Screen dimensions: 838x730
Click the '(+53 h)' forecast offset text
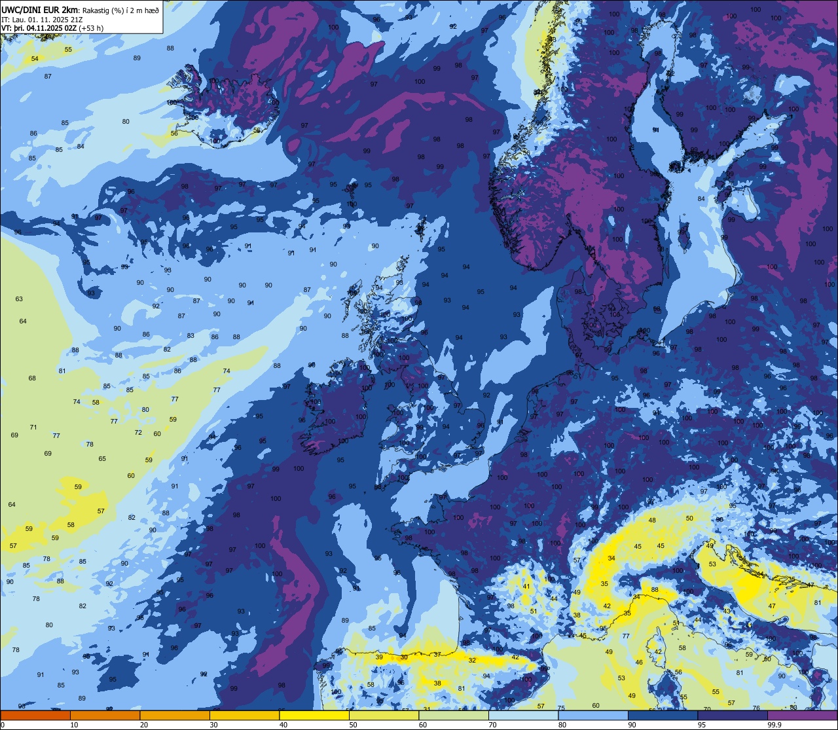[92, 27]
